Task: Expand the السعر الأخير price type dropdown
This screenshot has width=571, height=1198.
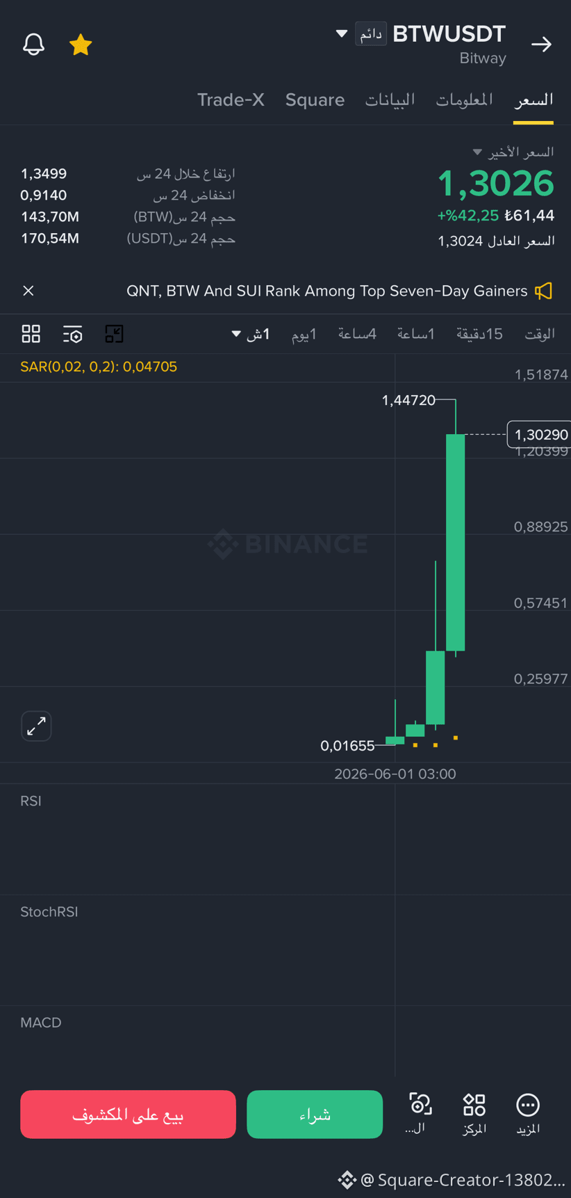Action: (477, 152)
